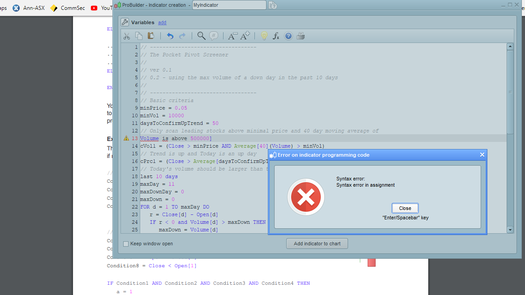Click on code line 13 'Volume is above 500000]'
This screenshot has height=295, width=525.
tap(176, 138)
